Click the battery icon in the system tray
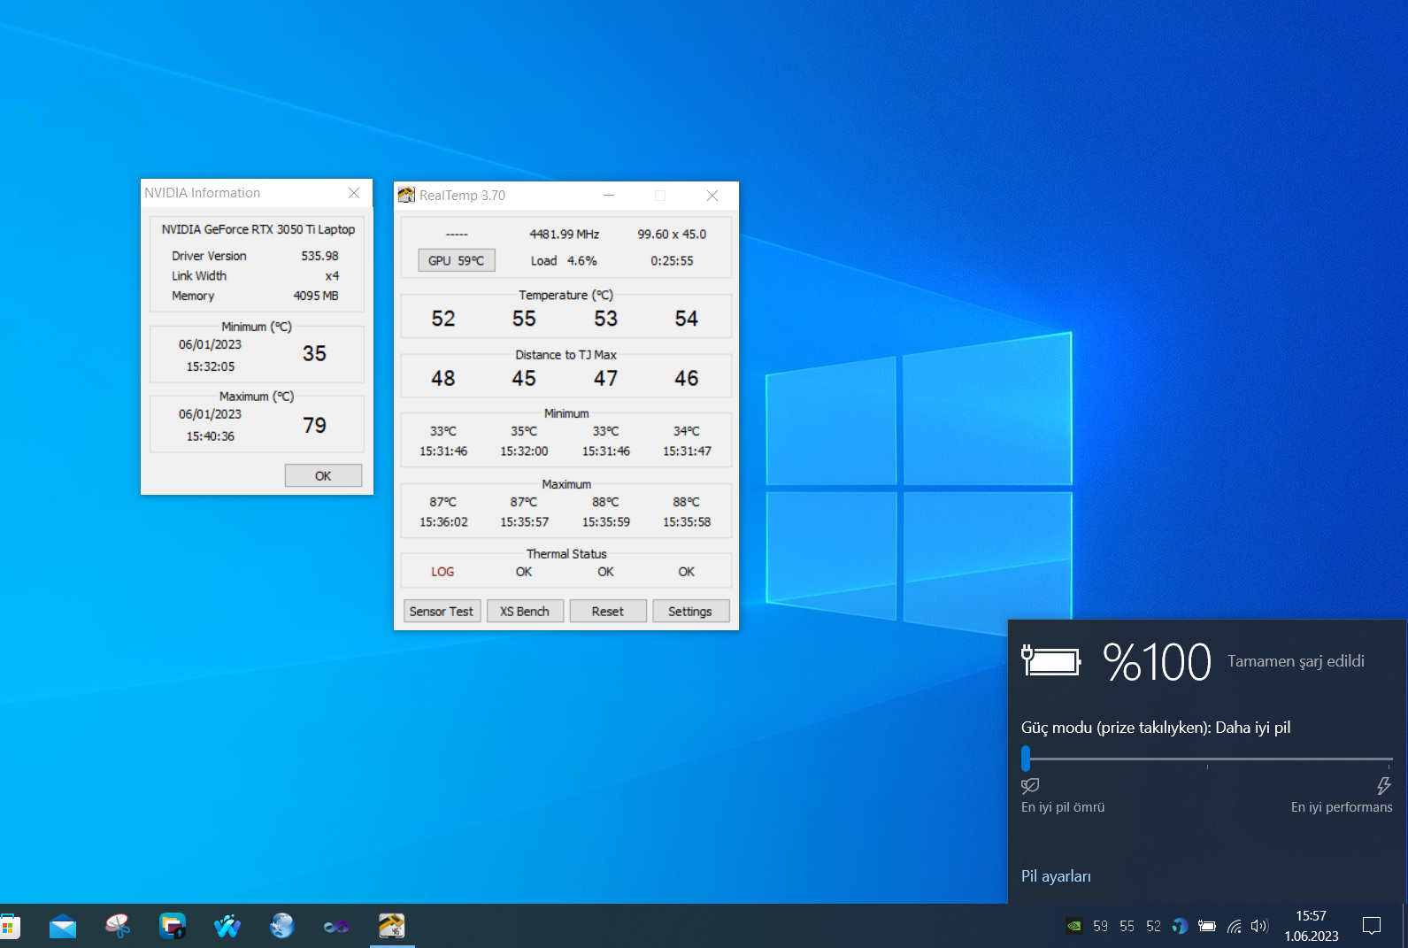1408x948 pixels. [x=1207, y=927]
